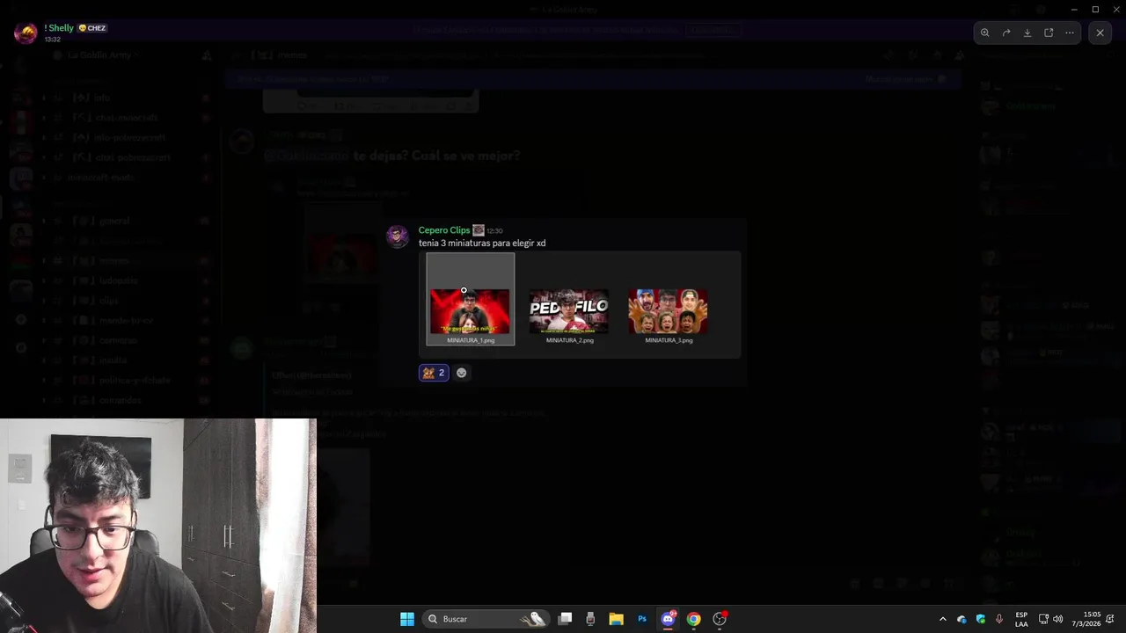Open the network tray icon

1043,619
